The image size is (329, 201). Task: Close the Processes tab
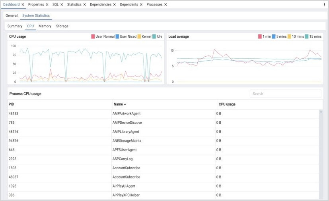(165, 5)
